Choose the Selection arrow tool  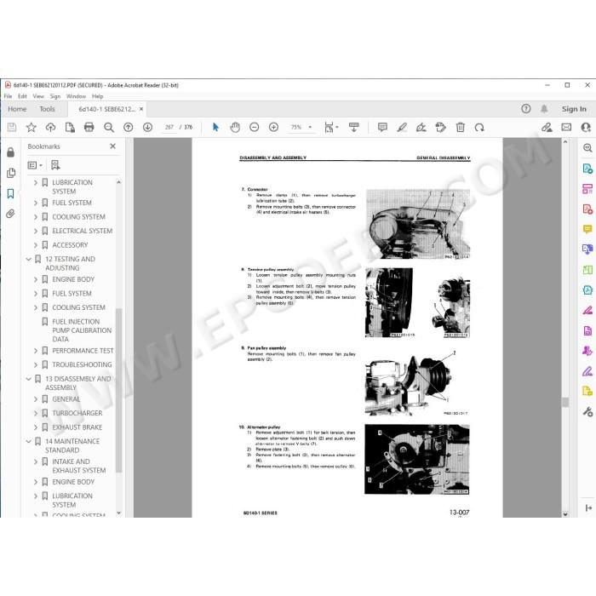pos(215,128)
